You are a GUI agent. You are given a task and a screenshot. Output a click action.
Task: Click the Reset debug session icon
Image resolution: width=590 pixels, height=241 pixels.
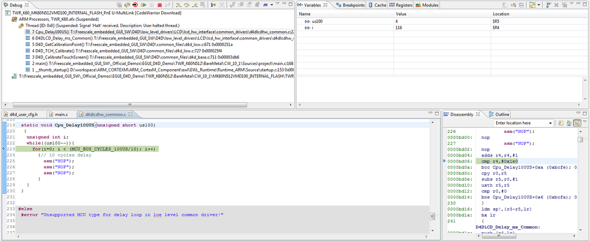tap(127, 5)
